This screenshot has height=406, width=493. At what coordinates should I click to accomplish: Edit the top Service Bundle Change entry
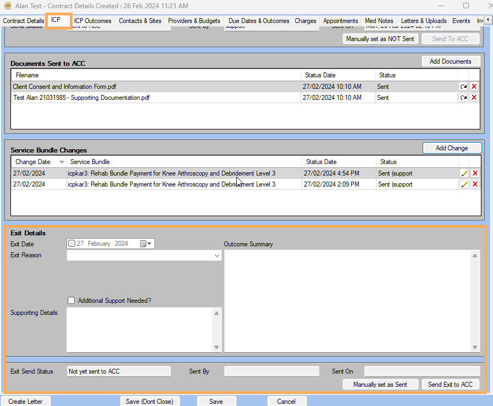(463, 173)
